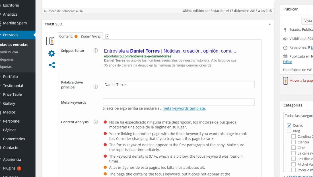Focus the Palabra clave principal input field
Viewport: 313px width, 177px height.
[179, 85]
